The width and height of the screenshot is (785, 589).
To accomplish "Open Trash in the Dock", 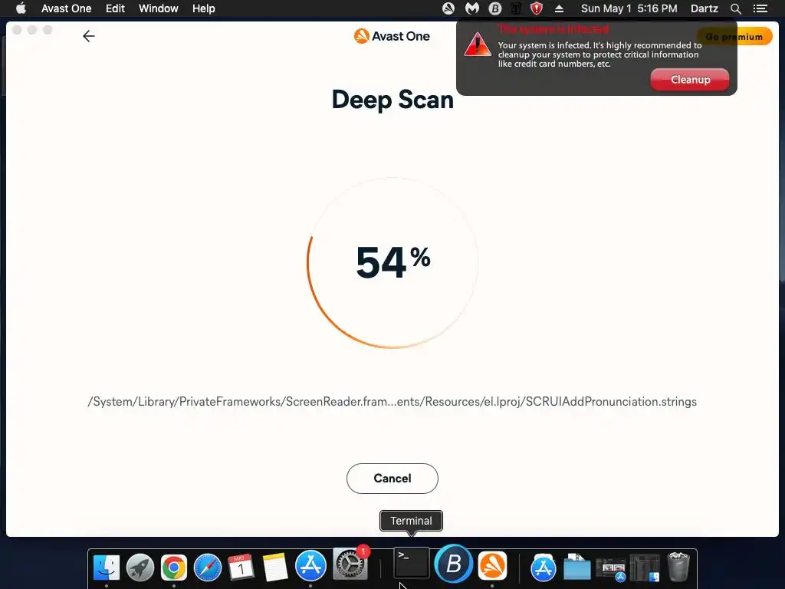I will click(678, 567).
